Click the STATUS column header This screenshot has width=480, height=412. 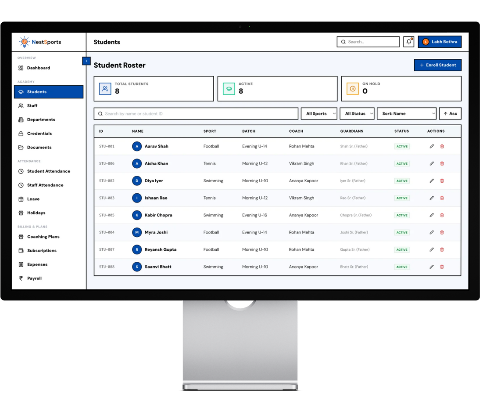pos(401,131)
